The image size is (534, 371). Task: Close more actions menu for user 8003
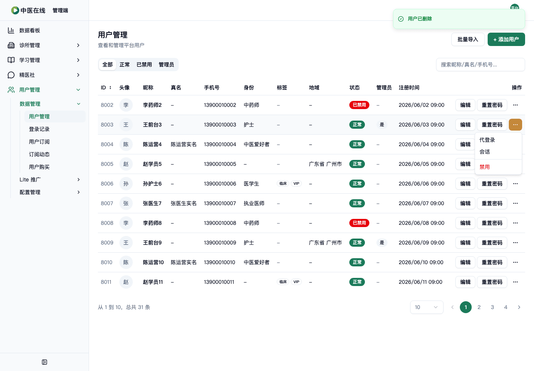[515, 125]
